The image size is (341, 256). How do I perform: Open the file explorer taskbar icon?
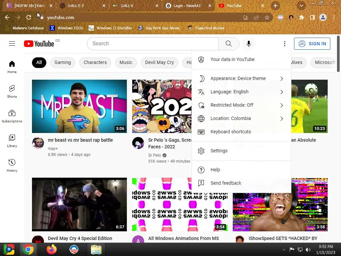tap(96, 249)
